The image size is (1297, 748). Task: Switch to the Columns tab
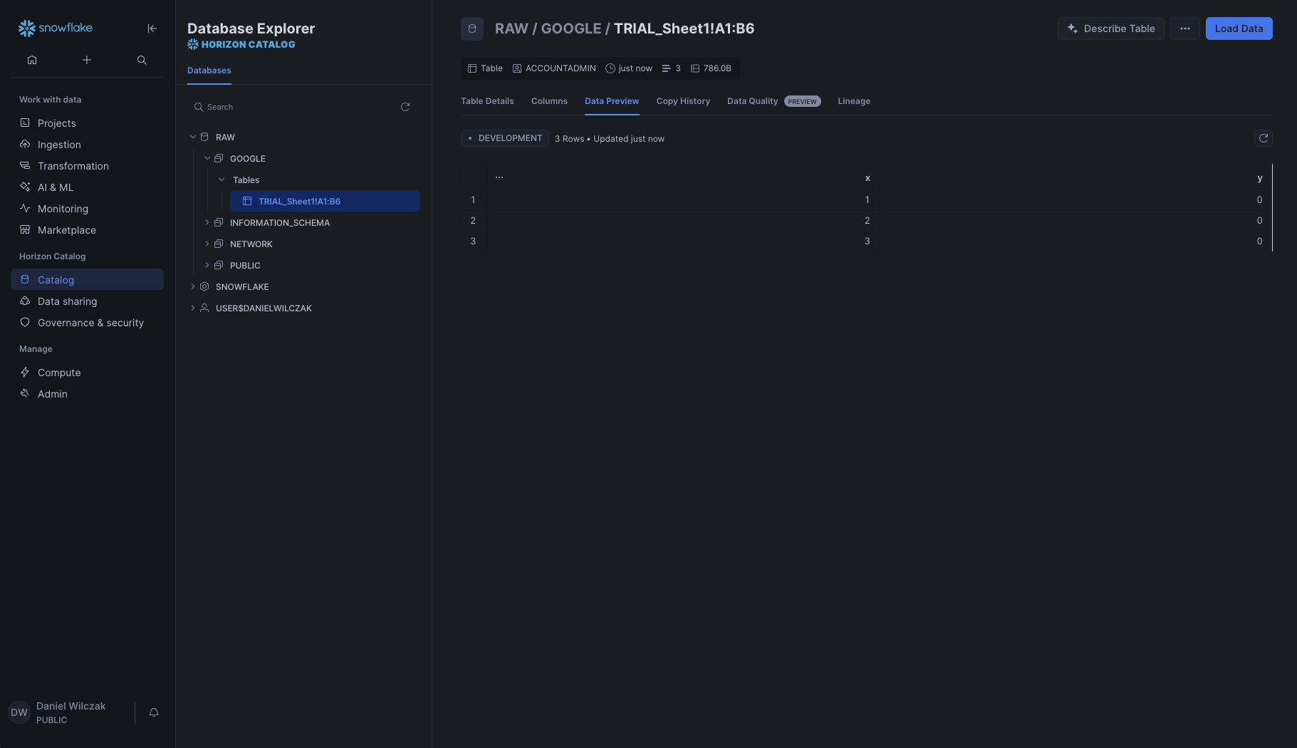[x=548, y=101]
